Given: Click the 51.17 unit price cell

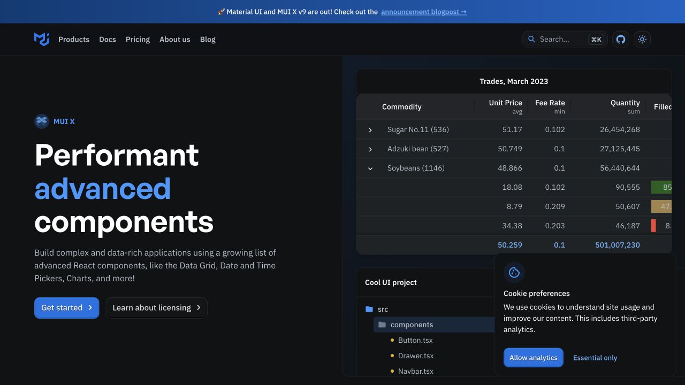Looking at the screenshot, I should click(512, 129).
